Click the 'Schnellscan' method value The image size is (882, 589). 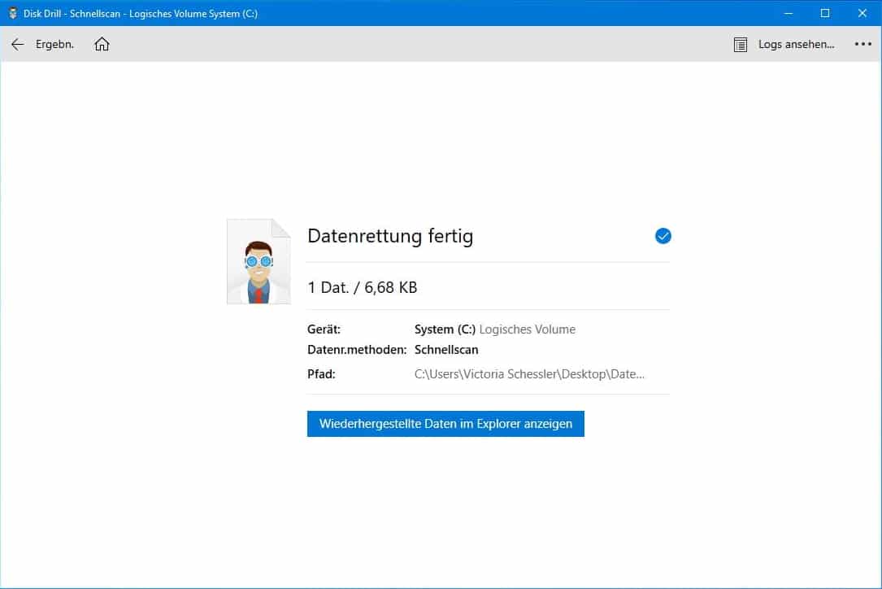click(x=446, y=350)
